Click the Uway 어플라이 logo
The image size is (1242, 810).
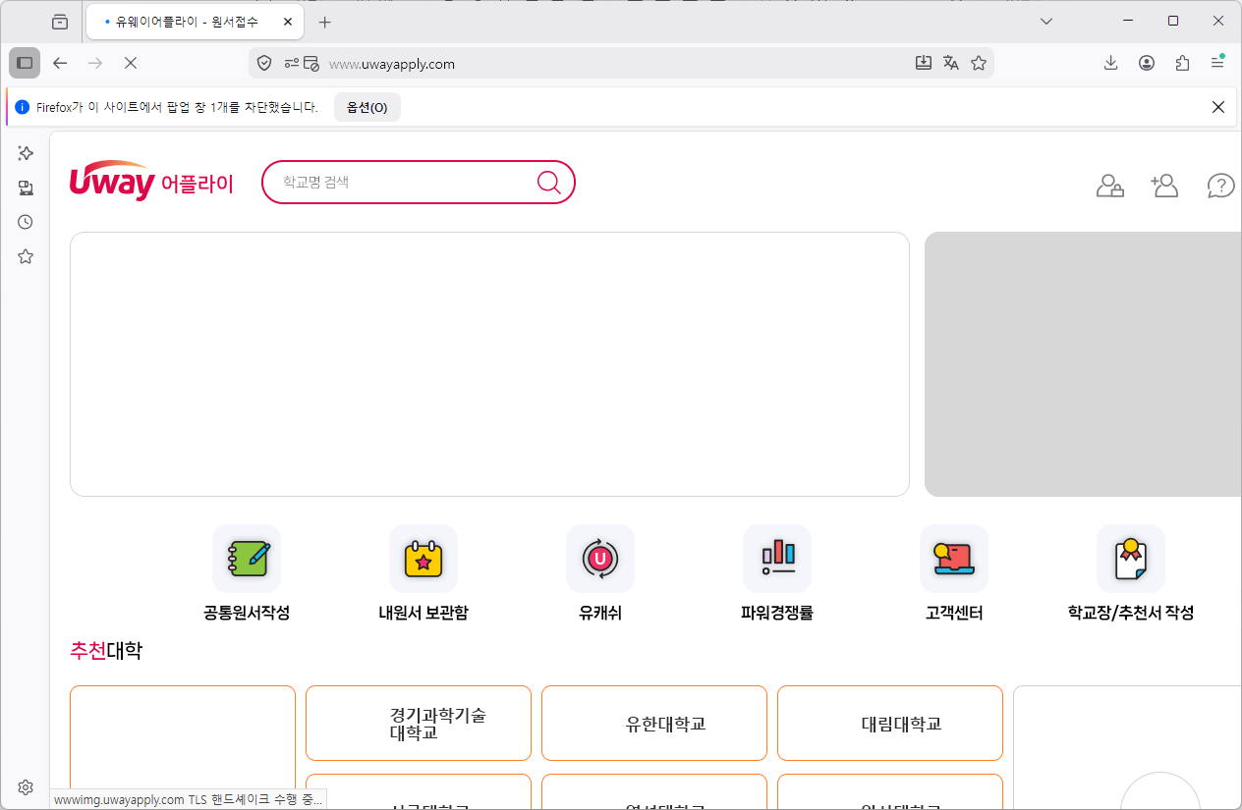[151, 182]
